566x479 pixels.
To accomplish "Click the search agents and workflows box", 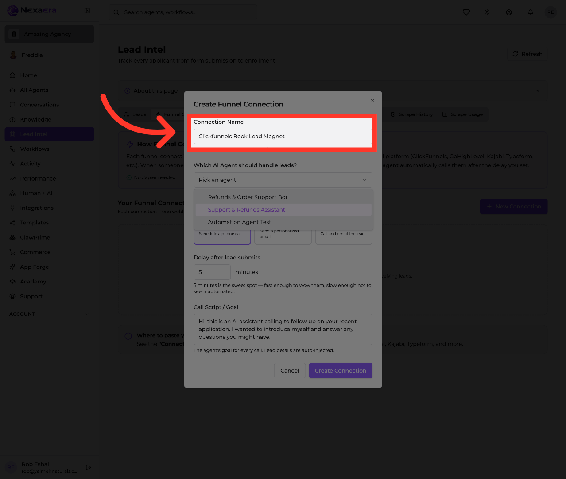I will [x=182, y=12].
